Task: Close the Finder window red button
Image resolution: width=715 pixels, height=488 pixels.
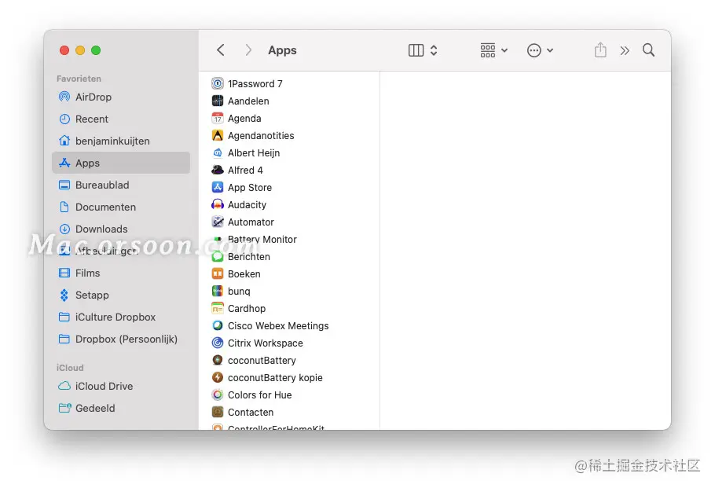Action: [64, 50]
